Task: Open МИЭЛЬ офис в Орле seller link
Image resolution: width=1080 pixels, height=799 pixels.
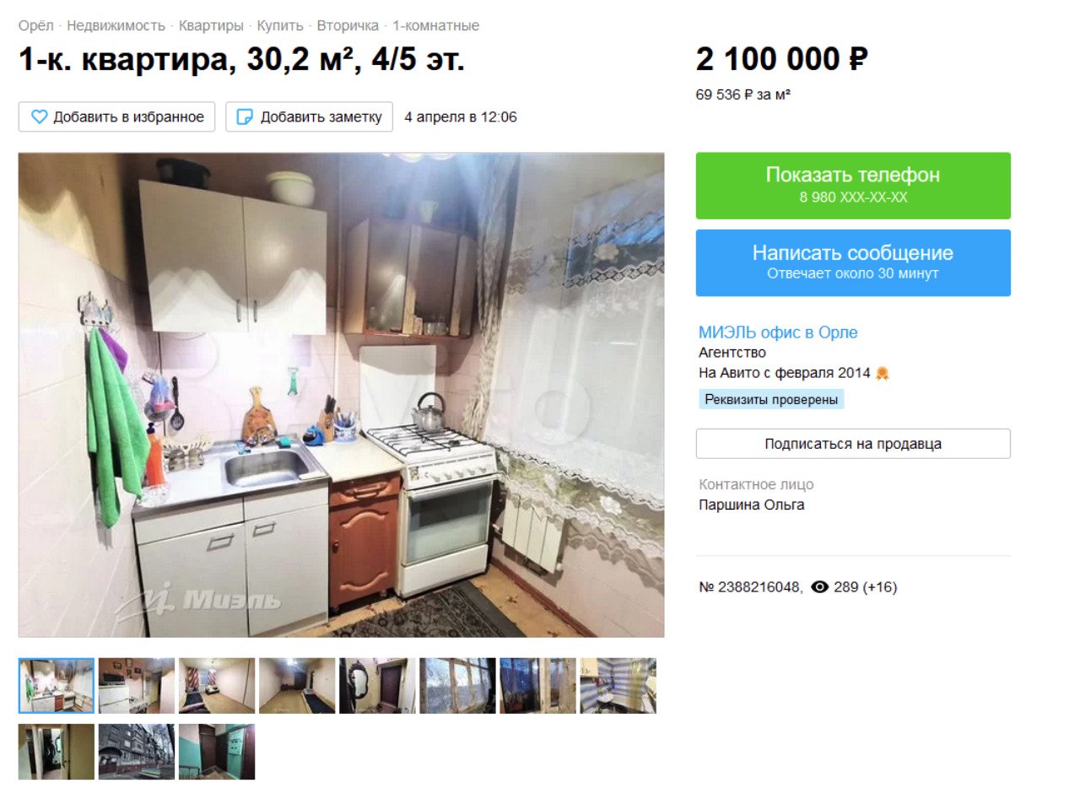Action: click(x=778, y=332)
